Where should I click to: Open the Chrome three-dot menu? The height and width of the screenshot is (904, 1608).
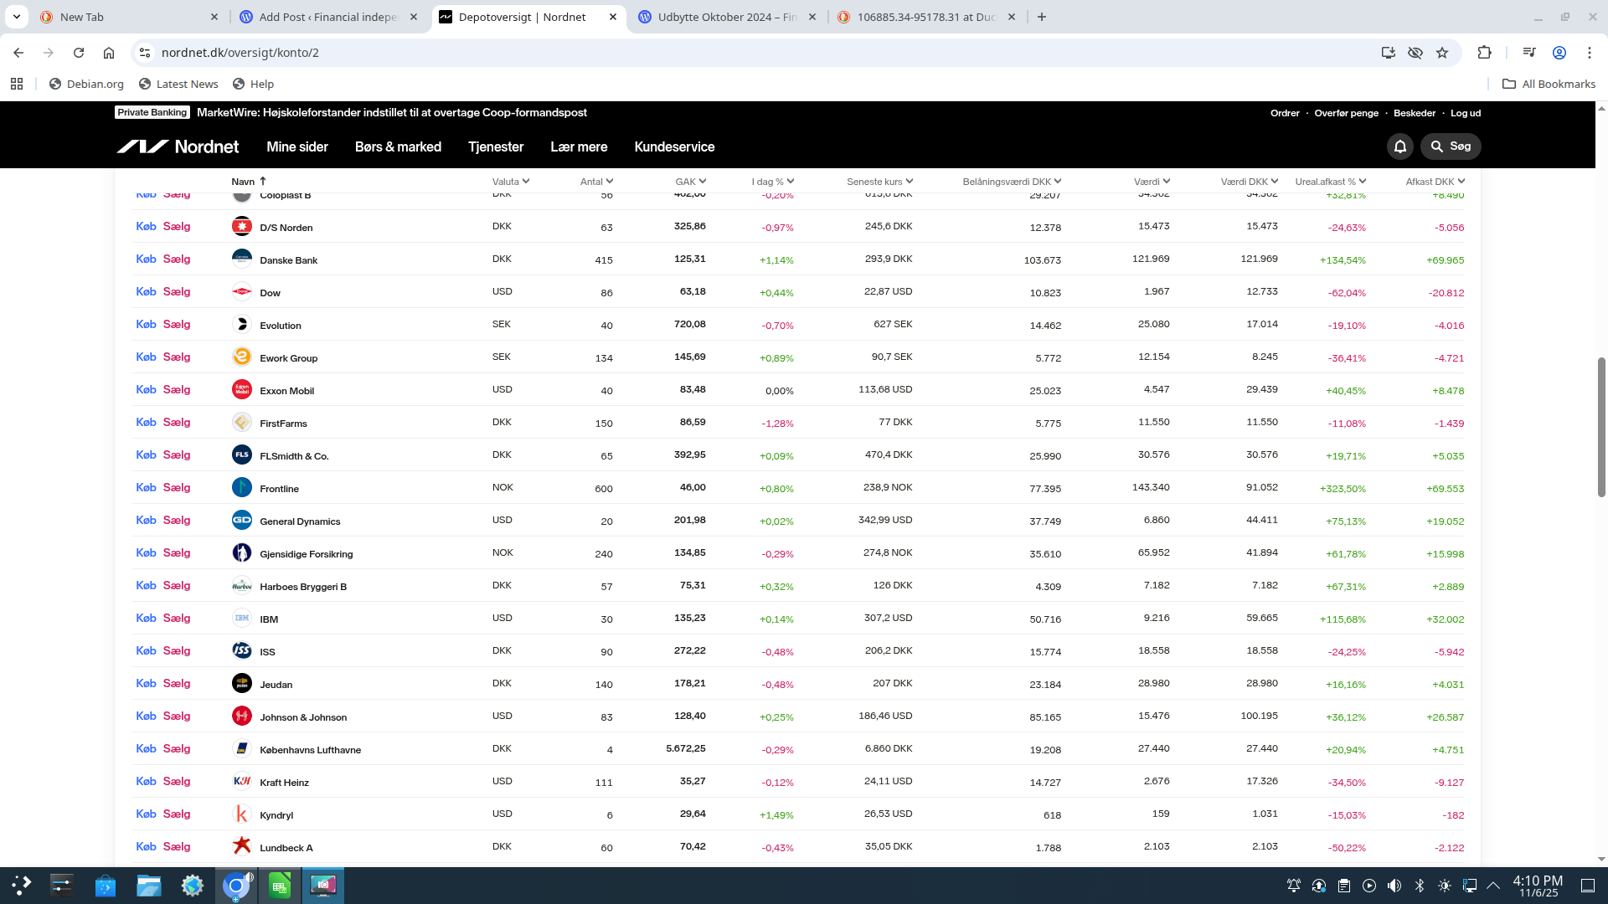point(1590,53)
